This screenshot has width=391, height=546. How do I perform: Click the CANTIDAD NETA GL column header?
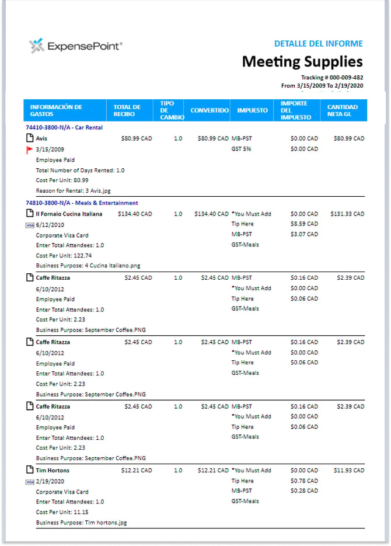344,110
